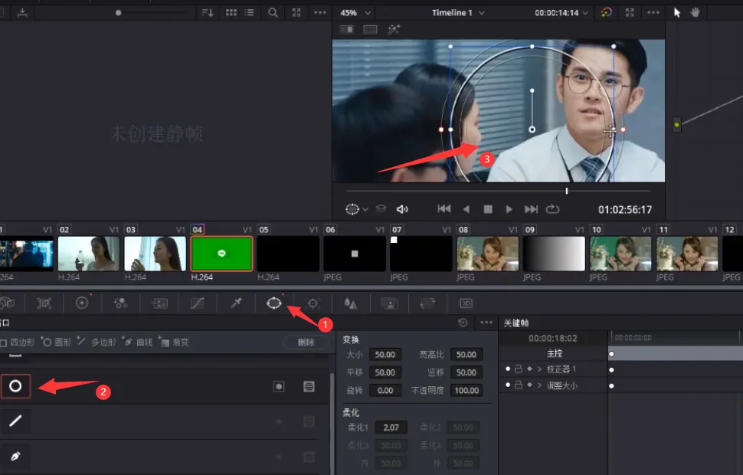
Task: Toggle keyframe diamond for 校正器 1
Action: point(529,369)
